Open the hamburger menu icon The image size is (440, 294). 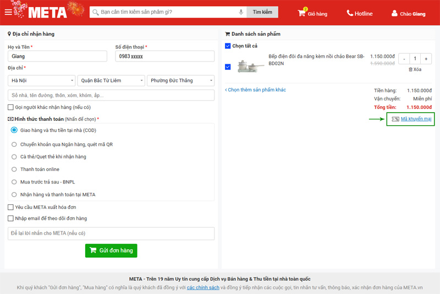8,12
